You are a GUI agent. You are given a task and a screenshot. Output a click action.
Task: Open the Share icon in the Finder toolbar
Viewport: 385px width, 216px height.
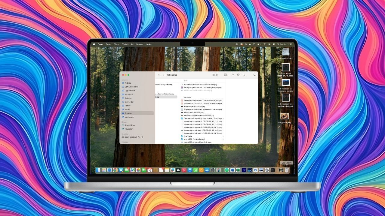pos(233,75)
